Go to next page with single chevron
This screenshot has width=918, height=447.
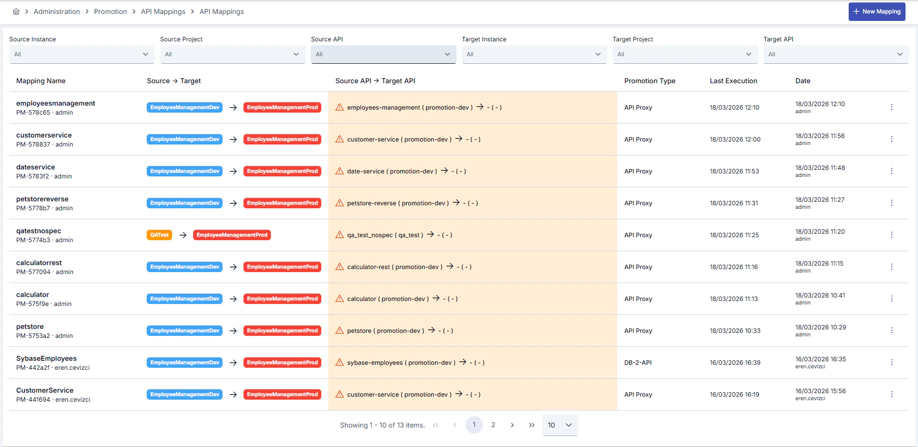click(512, 425)
